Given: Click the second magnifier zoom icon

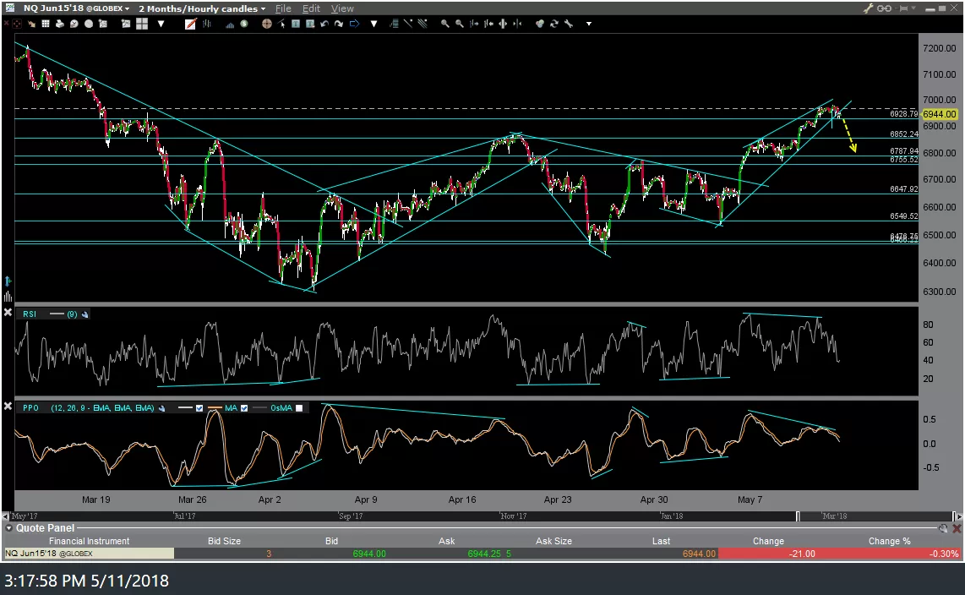Looking at the screenshot, I should tap(460, 24).
